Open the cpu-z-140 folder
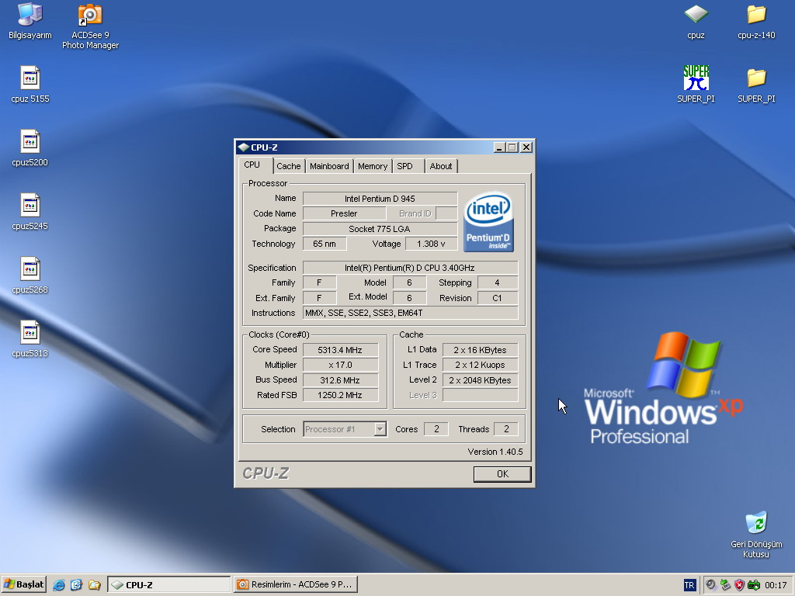This screenshot has height=596, width=795. pos(756,21)
